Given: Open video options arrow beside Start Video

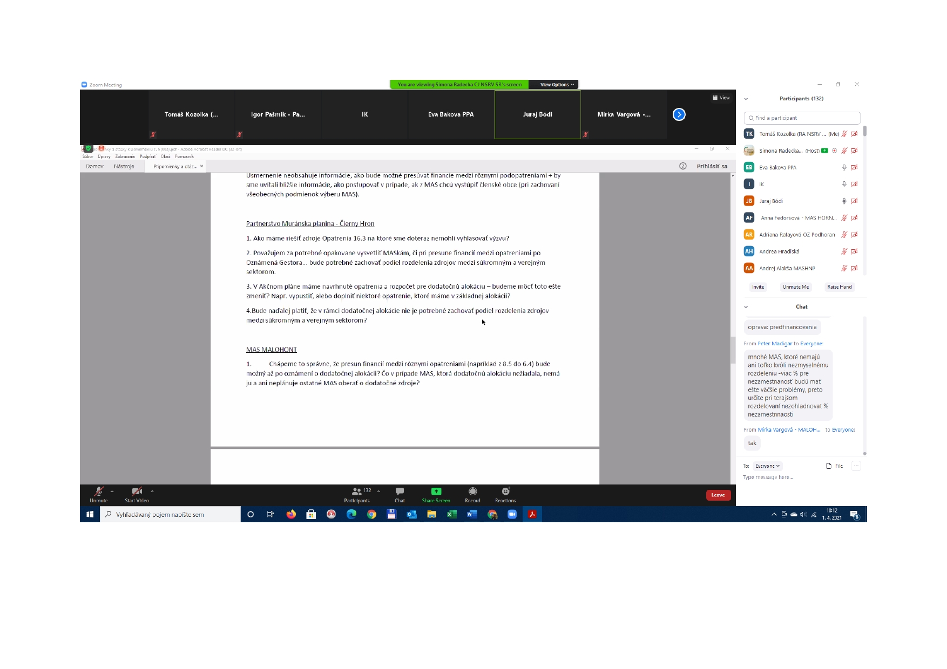Looking at the screenshot, I should tap(152, 491).
